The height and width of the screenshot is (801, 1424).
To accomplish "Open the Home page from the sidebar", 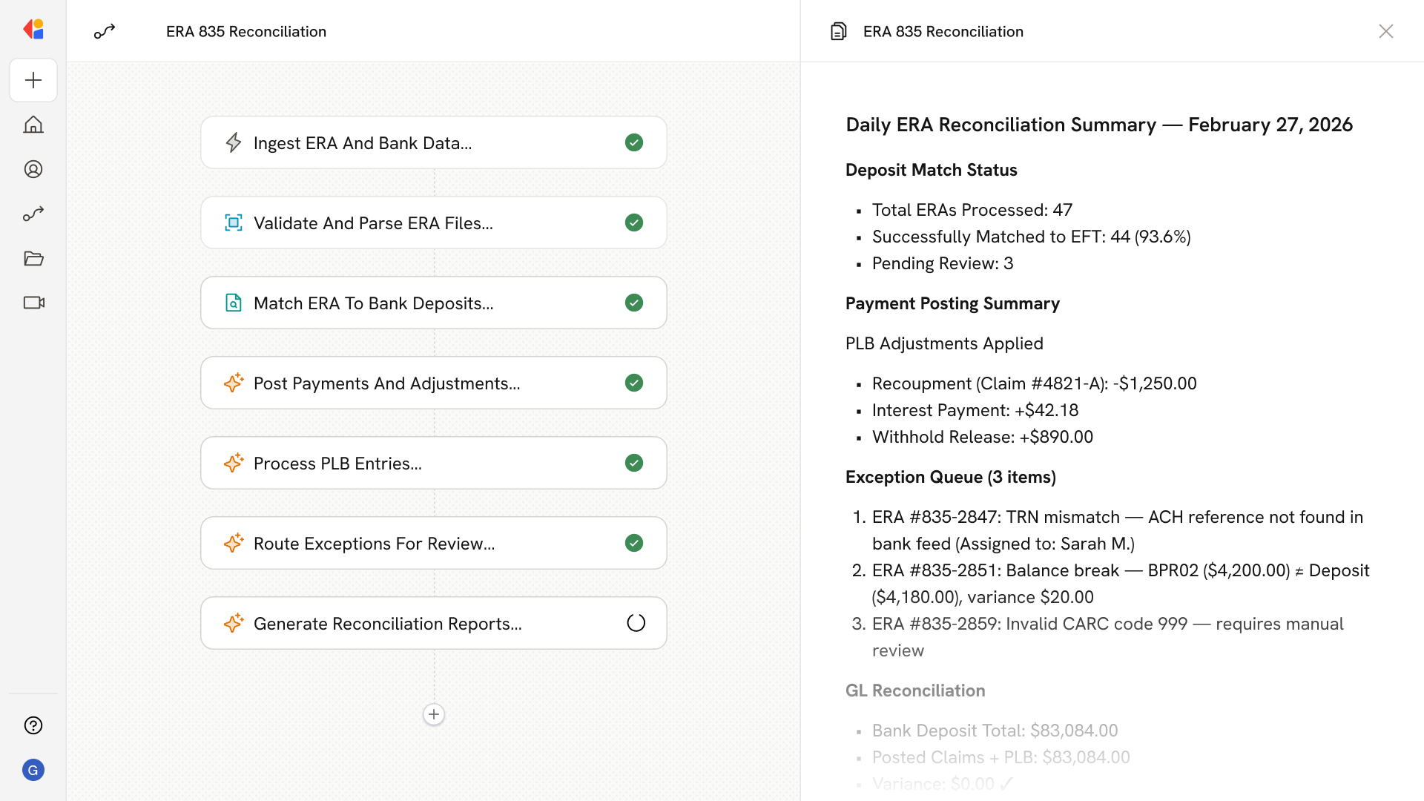I will [x=33, y=125].
